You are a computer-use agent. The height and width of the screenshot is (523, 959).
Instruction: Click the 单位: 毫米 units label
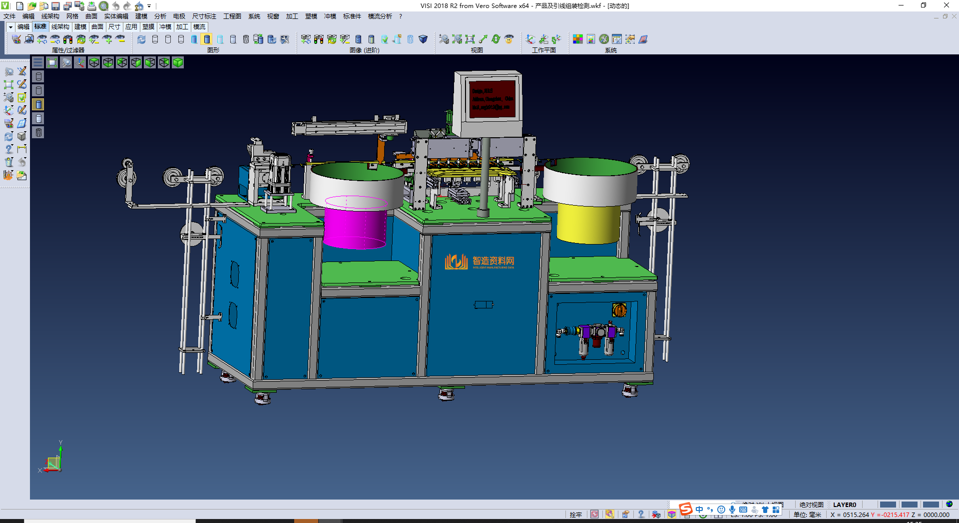pyautogui.click(x=807, y=515)
